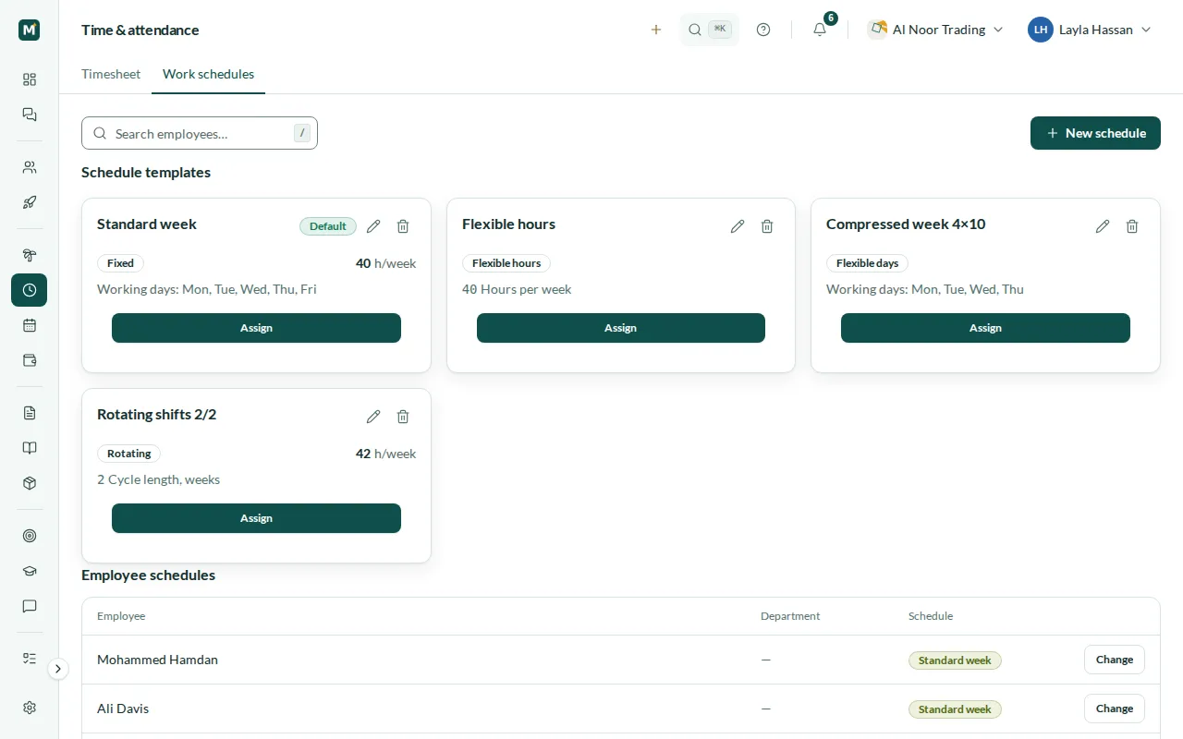Screen dimensions: 1183x739
Task: Click the Fixed tag on Standard week
Action: (x=120, y=263)
